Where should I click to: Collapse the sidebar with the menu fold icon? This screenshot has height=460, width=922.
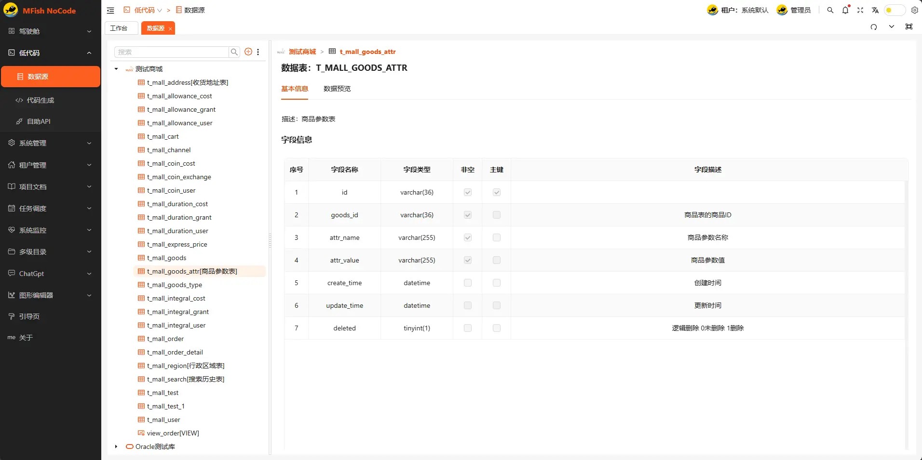click(110, 10)
